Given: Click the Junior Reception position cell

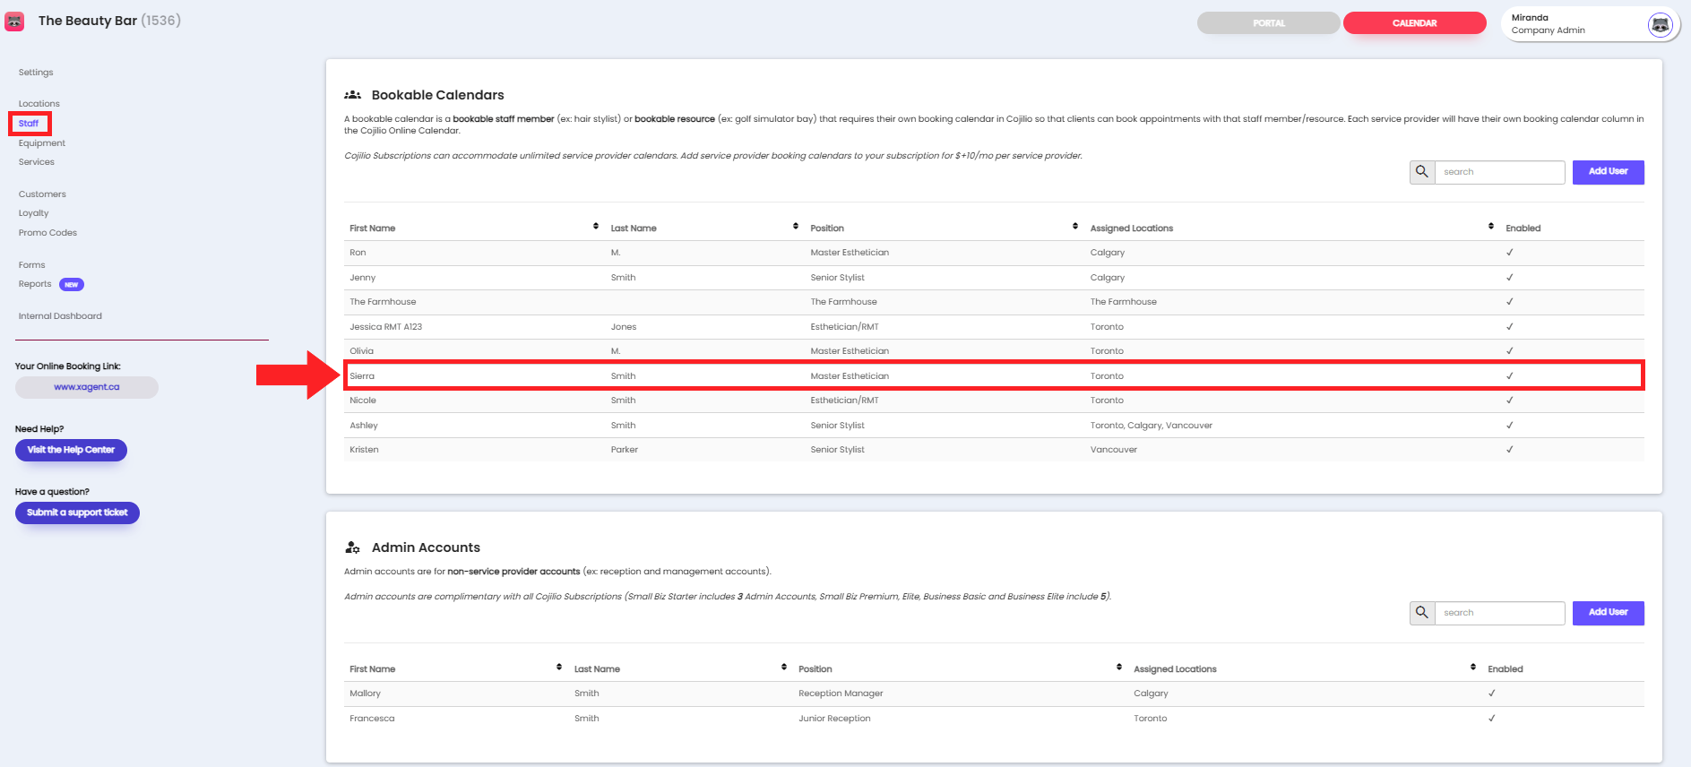Looking at the screenshot, I should pos(834,719).
